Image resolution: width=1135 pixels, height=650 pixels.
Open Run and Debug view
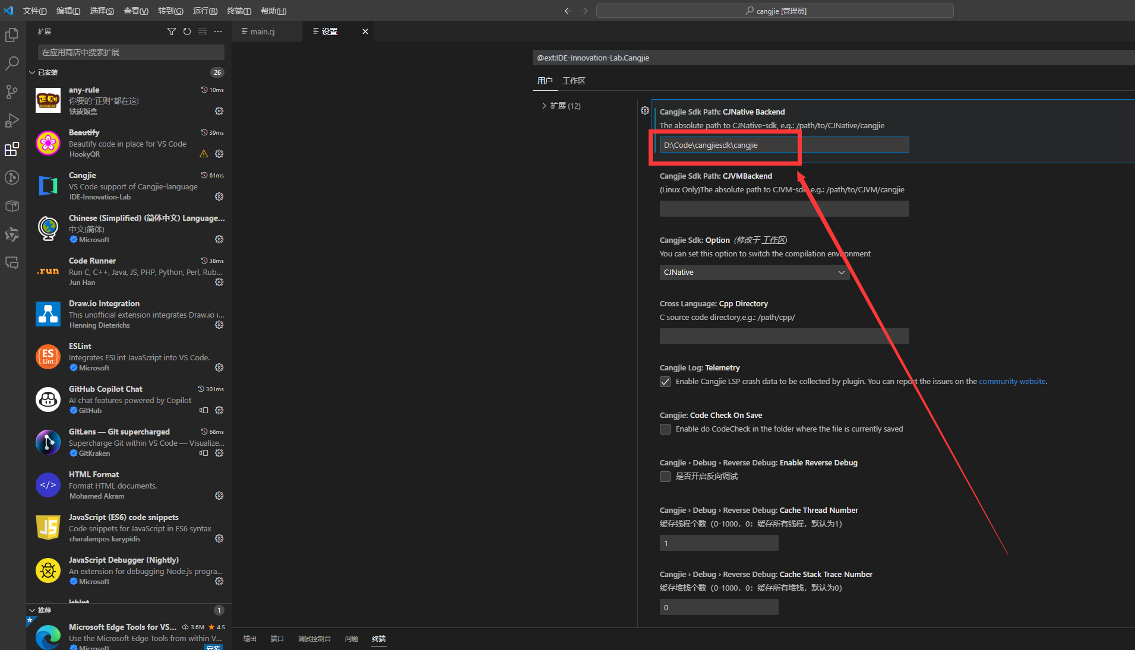coord(12,121)
